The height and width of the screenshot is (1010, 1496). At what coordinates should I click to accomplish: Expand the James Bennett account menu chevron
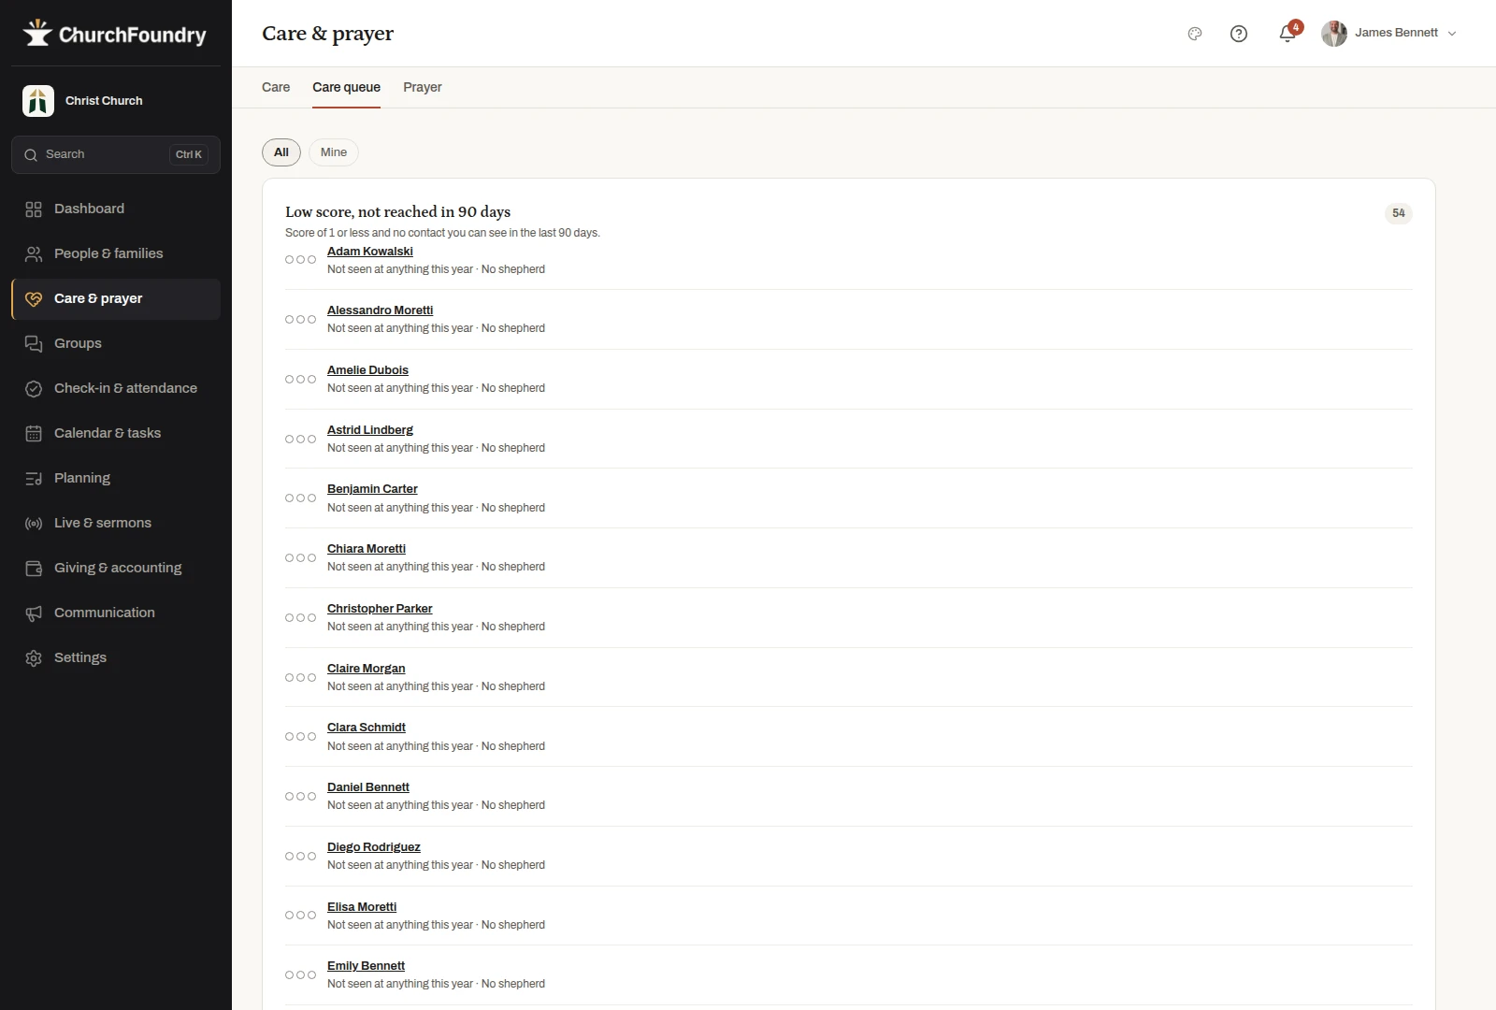pyautogui.click(x=1452, y=34)
